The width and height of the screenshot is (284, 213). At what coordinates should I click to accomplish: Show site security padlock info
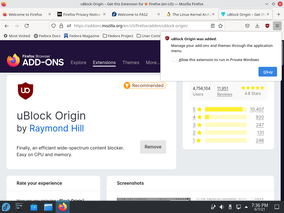click(x=61, y=26)
